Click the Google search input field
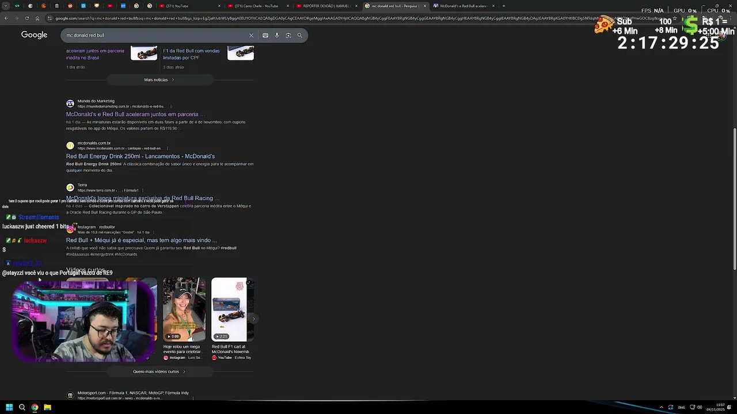 pos(155,35)
